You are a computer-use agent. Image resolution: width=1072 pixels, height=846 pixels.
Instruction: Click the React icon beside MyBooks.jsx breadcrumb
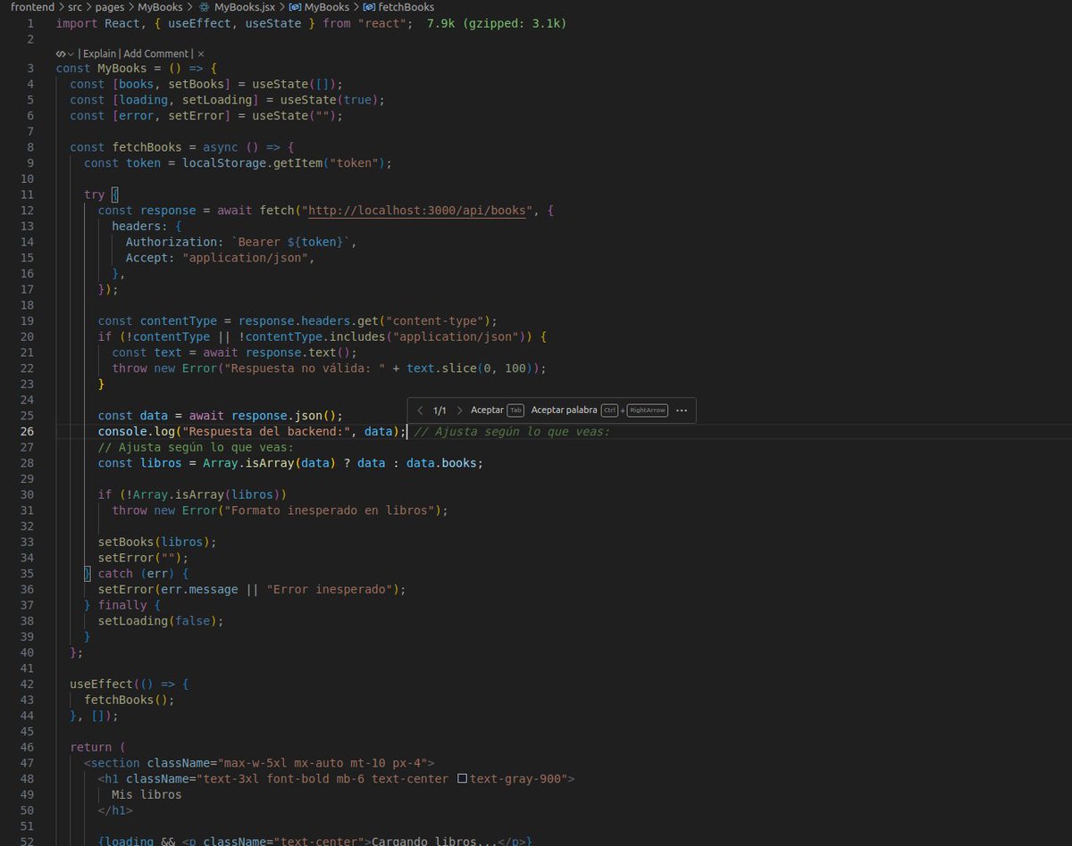coord(204,7)
